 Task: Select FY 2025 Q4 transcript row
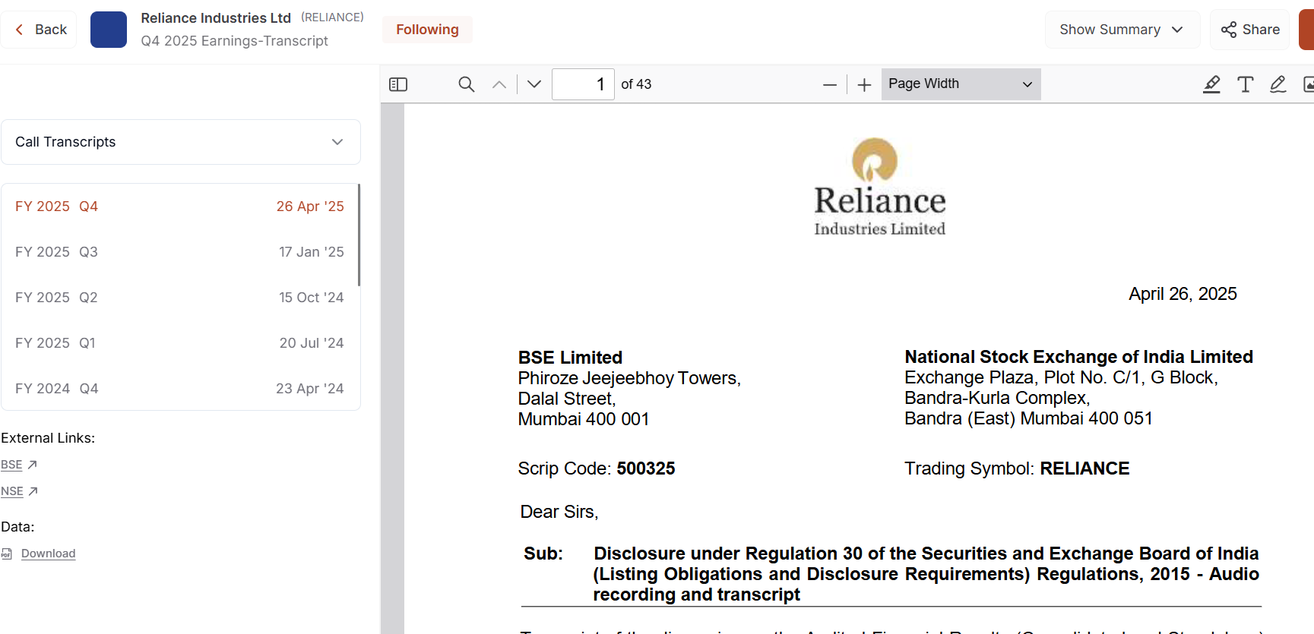[179, 207]
